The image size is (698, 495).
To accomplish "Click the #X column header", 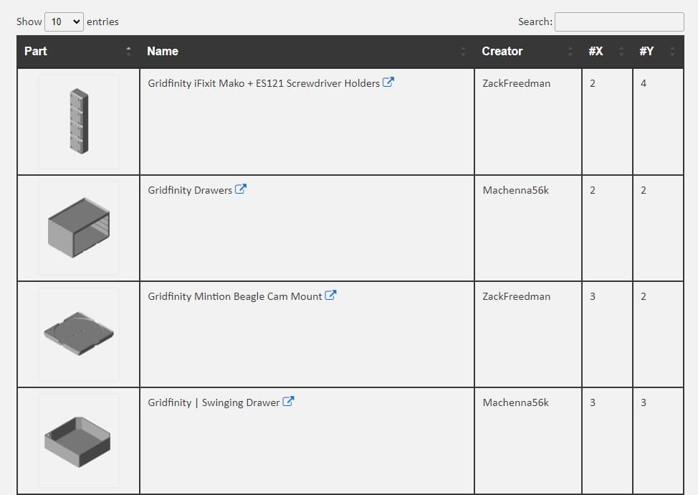I will 607,52.
